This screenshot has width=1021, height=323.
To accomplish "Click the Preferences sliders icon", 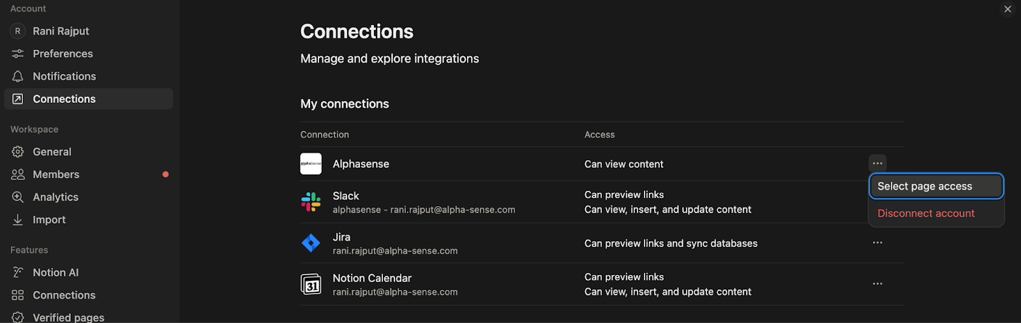I will pyautogui.click(x=18, y=54).
